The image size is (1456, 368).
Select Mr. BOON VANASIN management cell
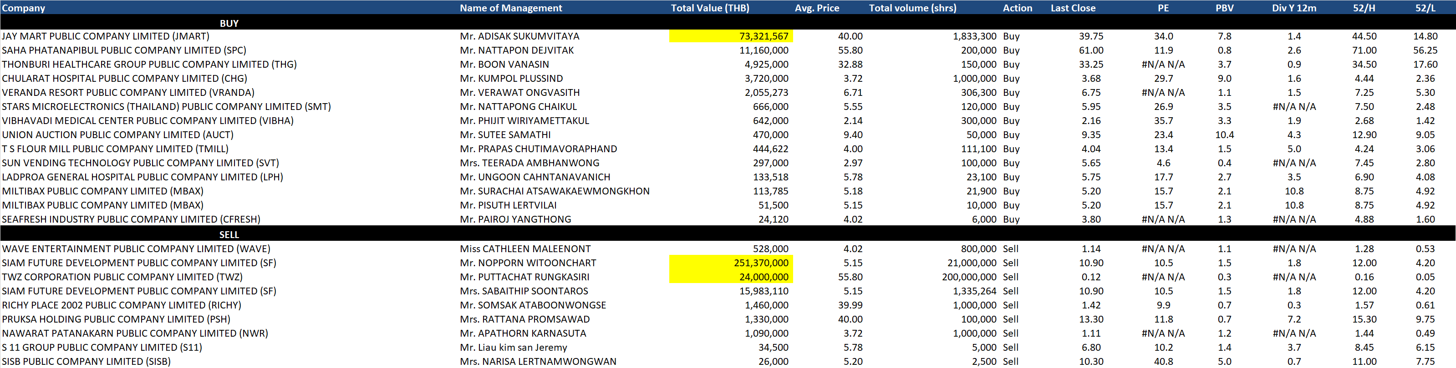point(504,65)
